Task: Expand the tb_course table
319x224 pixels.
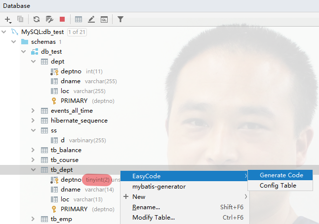Action: (x=33, y=160)
